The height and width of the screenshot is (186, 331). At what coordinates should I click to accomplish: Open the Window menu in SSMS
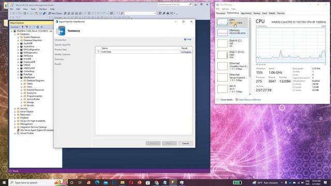(x=43, y=9)
